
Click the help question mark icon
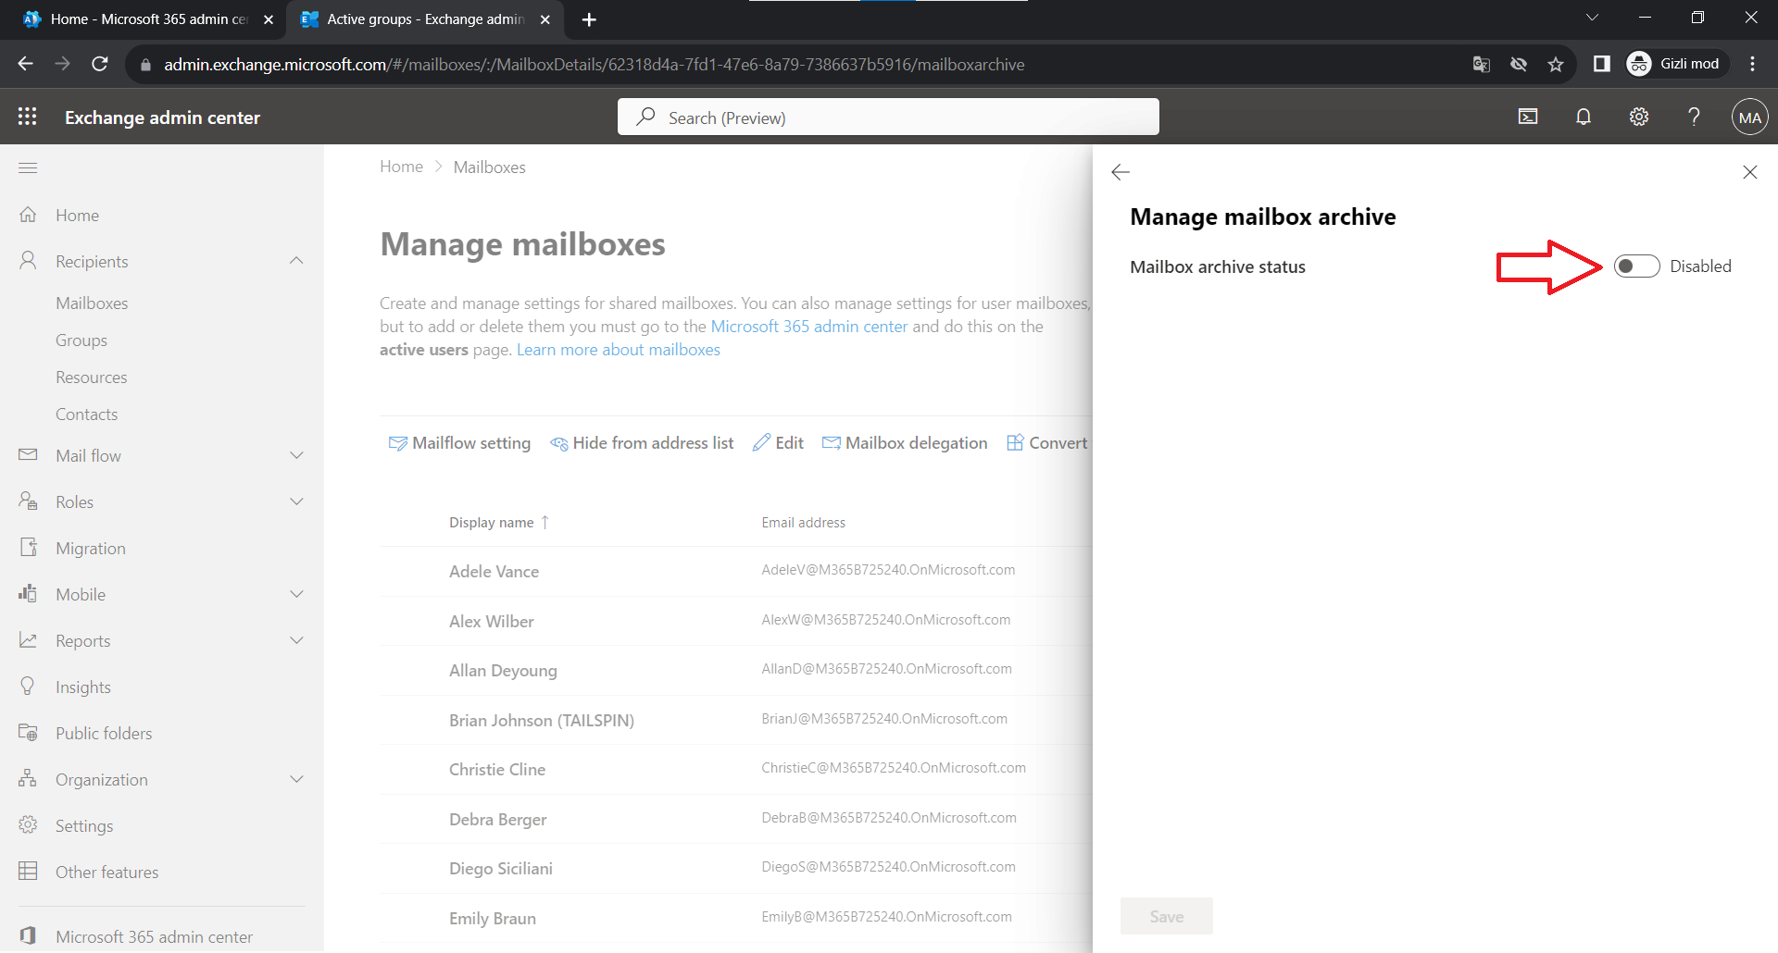tap(1694, 117)
